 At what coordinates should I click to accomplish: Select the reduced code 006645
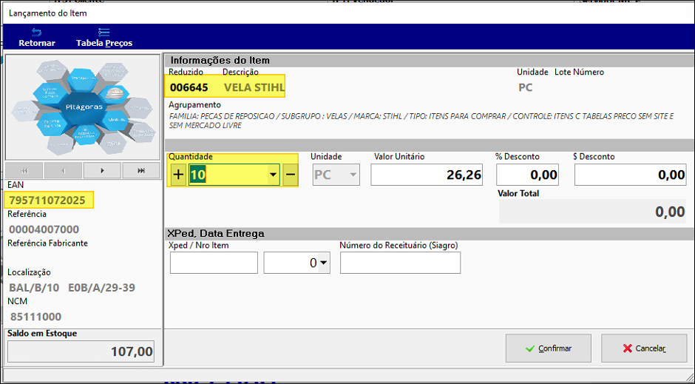coord(189,87)
